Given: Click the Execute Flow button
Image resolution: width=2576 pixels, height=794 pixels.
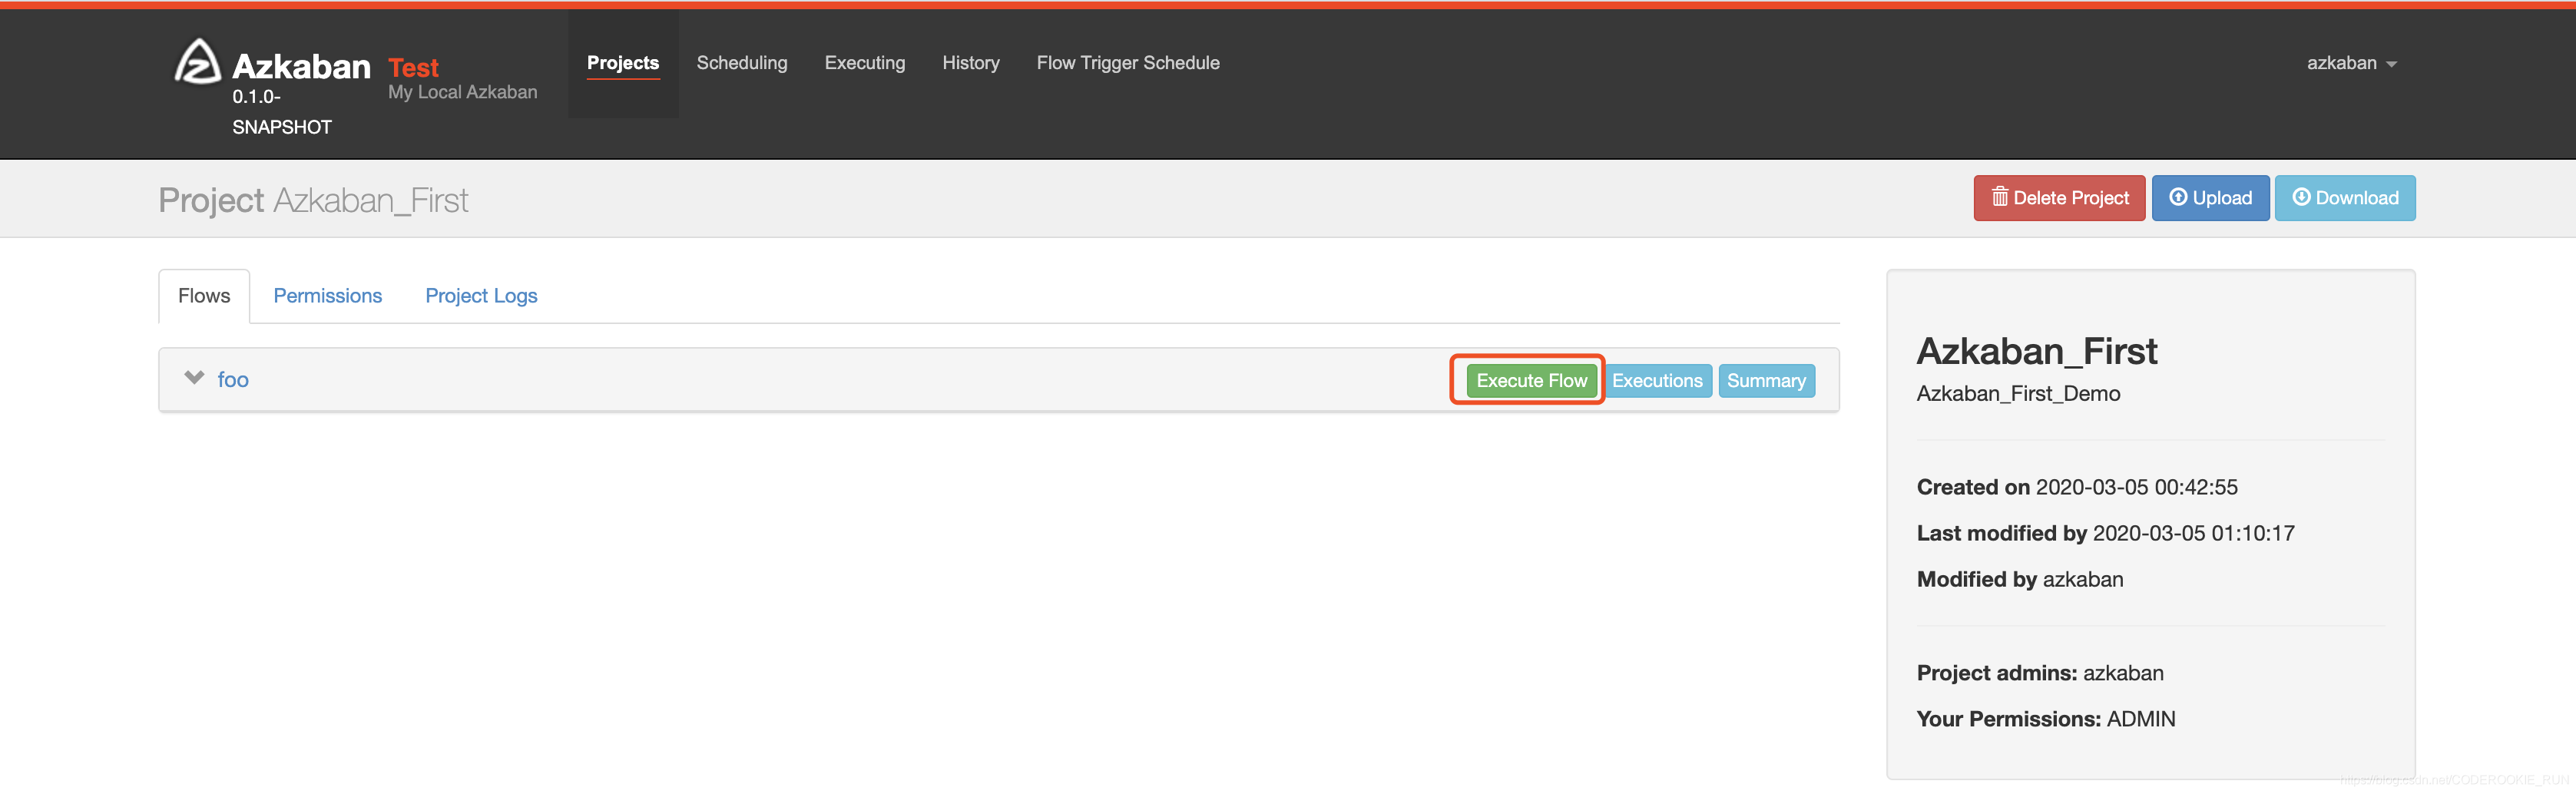Looking at the screenshot, I should [x=1531, y=381].
